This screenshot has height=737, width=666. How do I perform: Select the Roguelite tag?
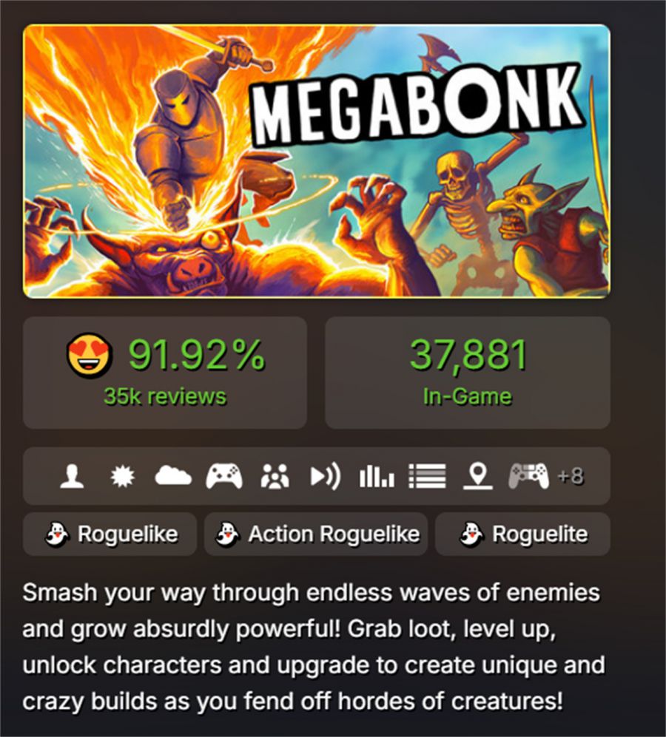[x=522, y=534]
